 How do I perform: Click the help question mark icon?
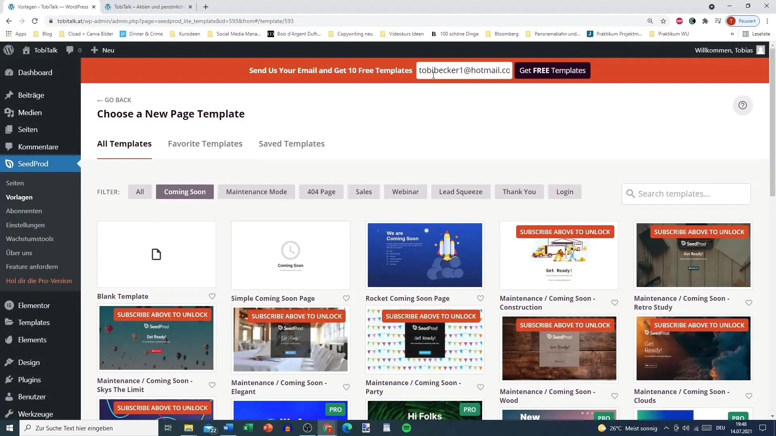(x=743, y=105)
